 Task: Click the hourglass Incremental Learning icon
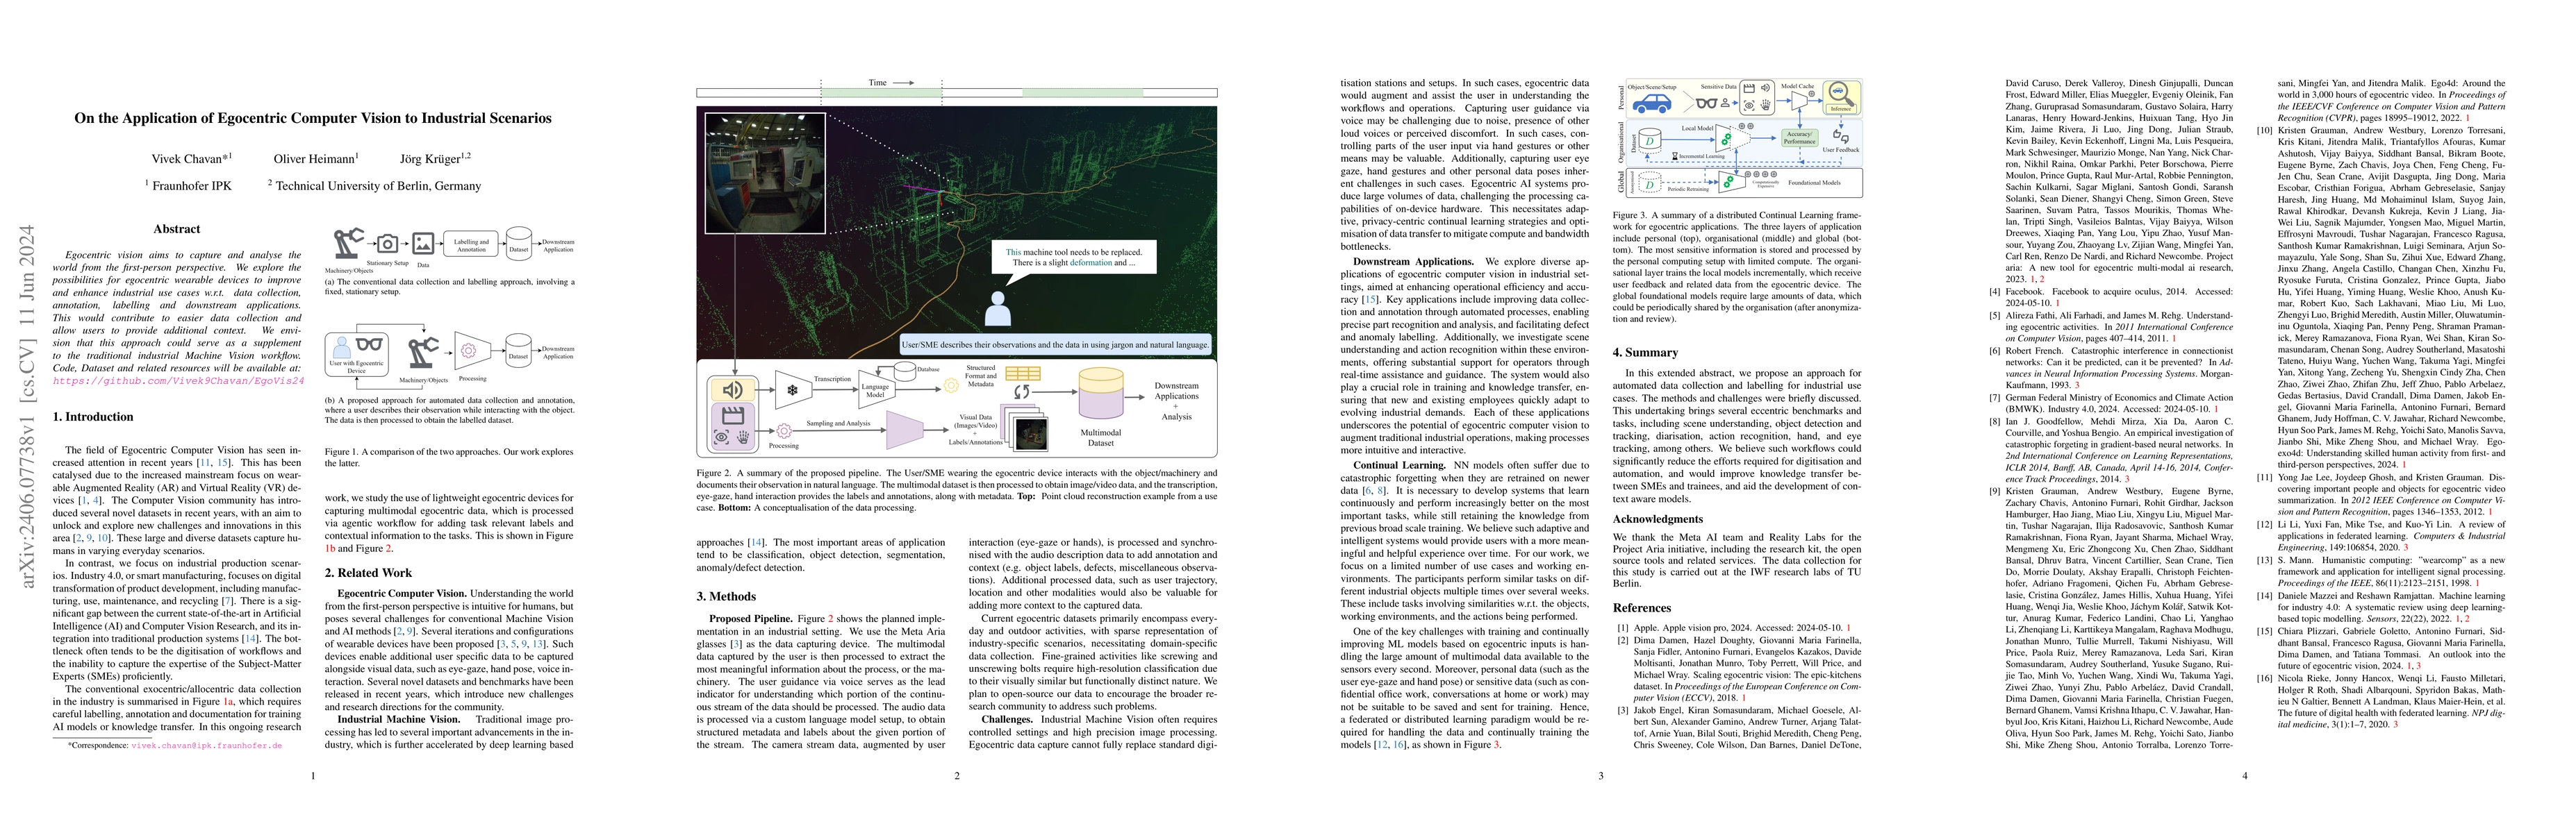click(1675, 157)
